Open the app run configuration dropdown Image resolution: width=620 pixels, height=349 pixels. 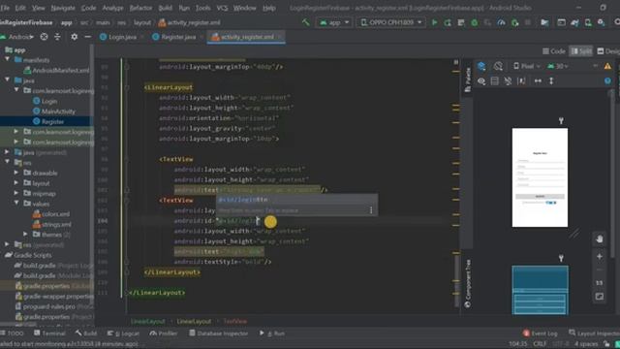[334, 22]
